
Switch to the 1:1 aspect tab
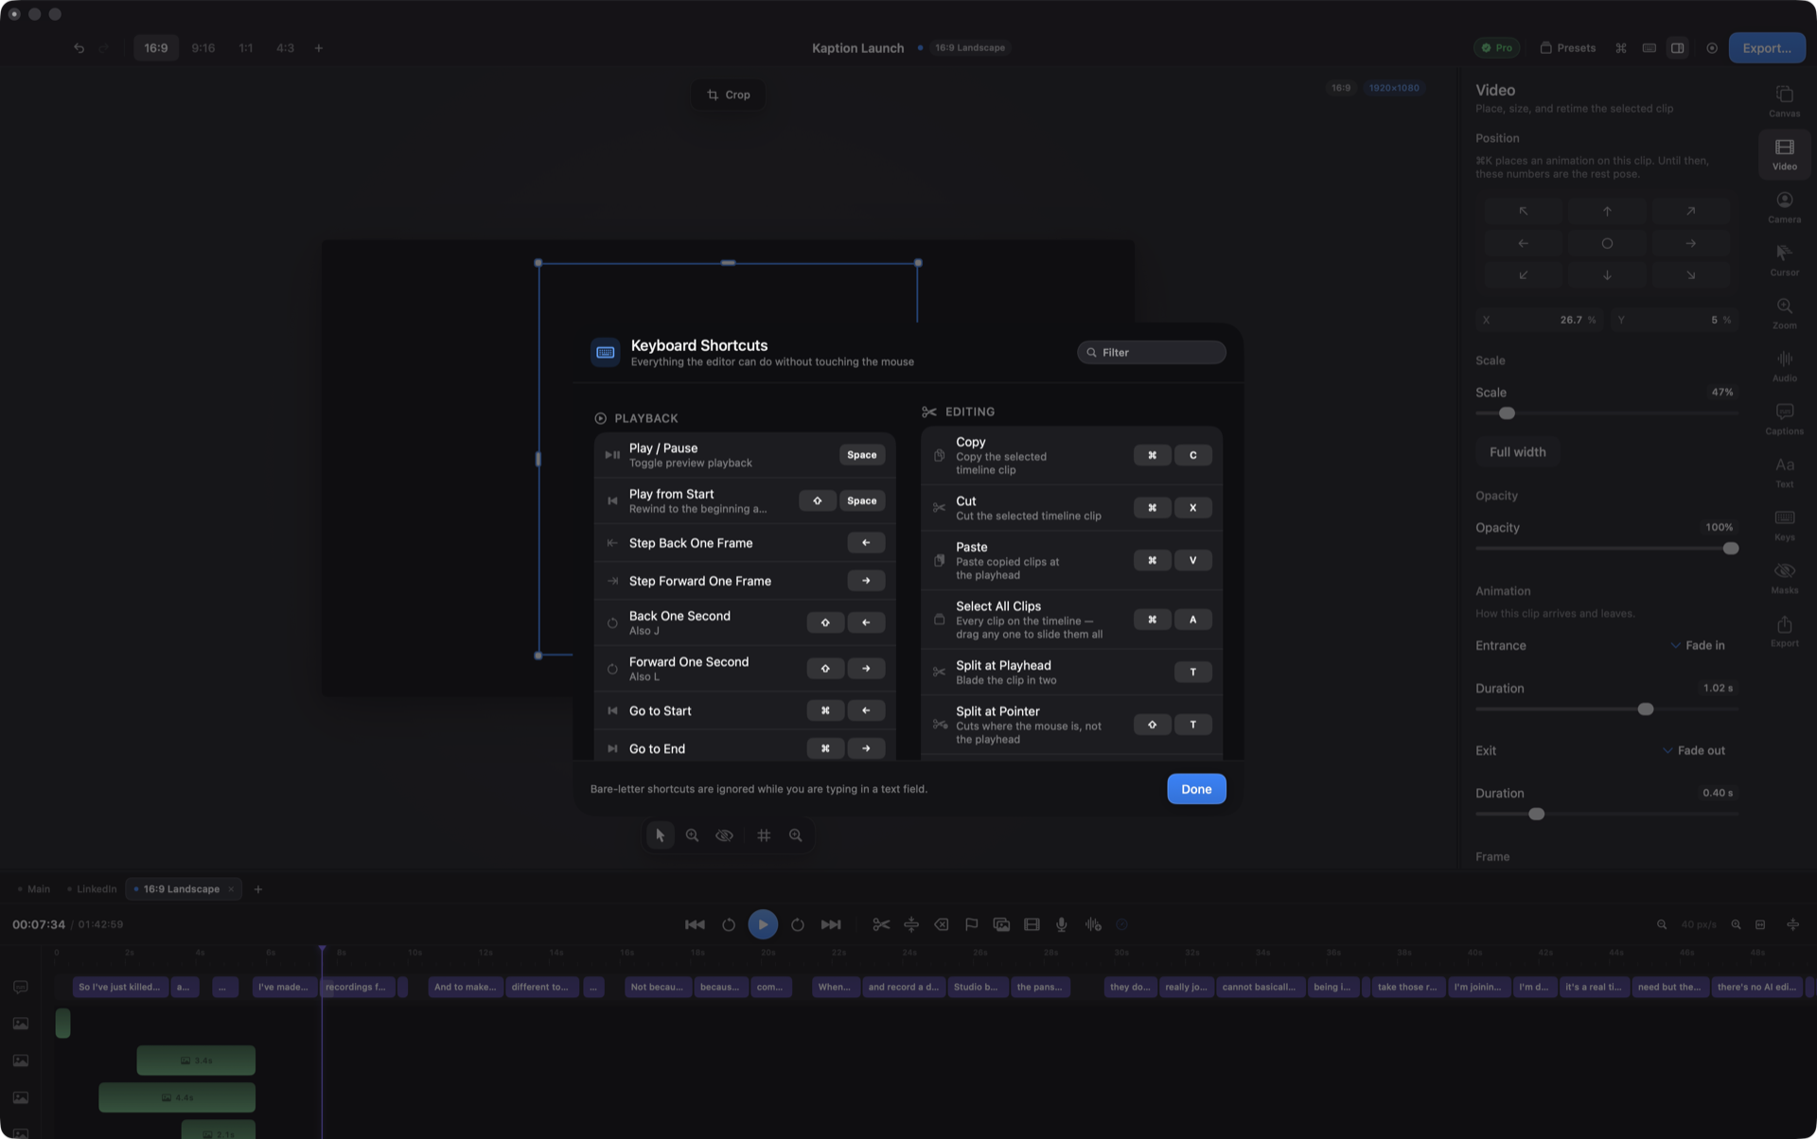click(x=245, y=47)
